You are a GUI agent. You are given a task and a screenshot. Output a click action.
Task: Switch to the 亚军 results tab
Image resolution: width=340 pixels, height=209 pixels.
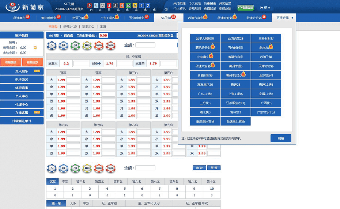65,182
